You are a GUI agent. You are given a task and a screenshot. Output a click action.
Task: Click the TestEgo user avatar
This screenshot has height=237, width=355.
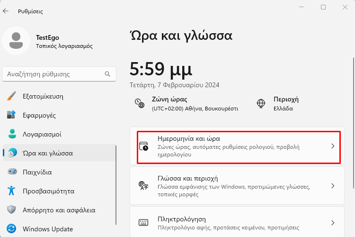click(16, 41)
